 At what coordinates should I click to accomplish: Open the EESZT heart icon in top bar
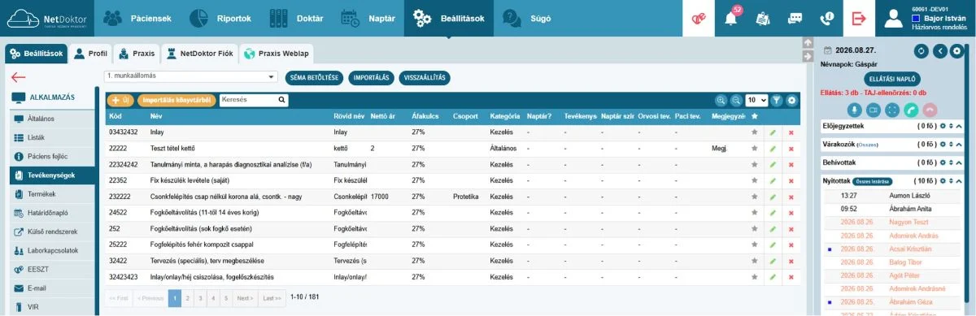(x=699, y=18)
